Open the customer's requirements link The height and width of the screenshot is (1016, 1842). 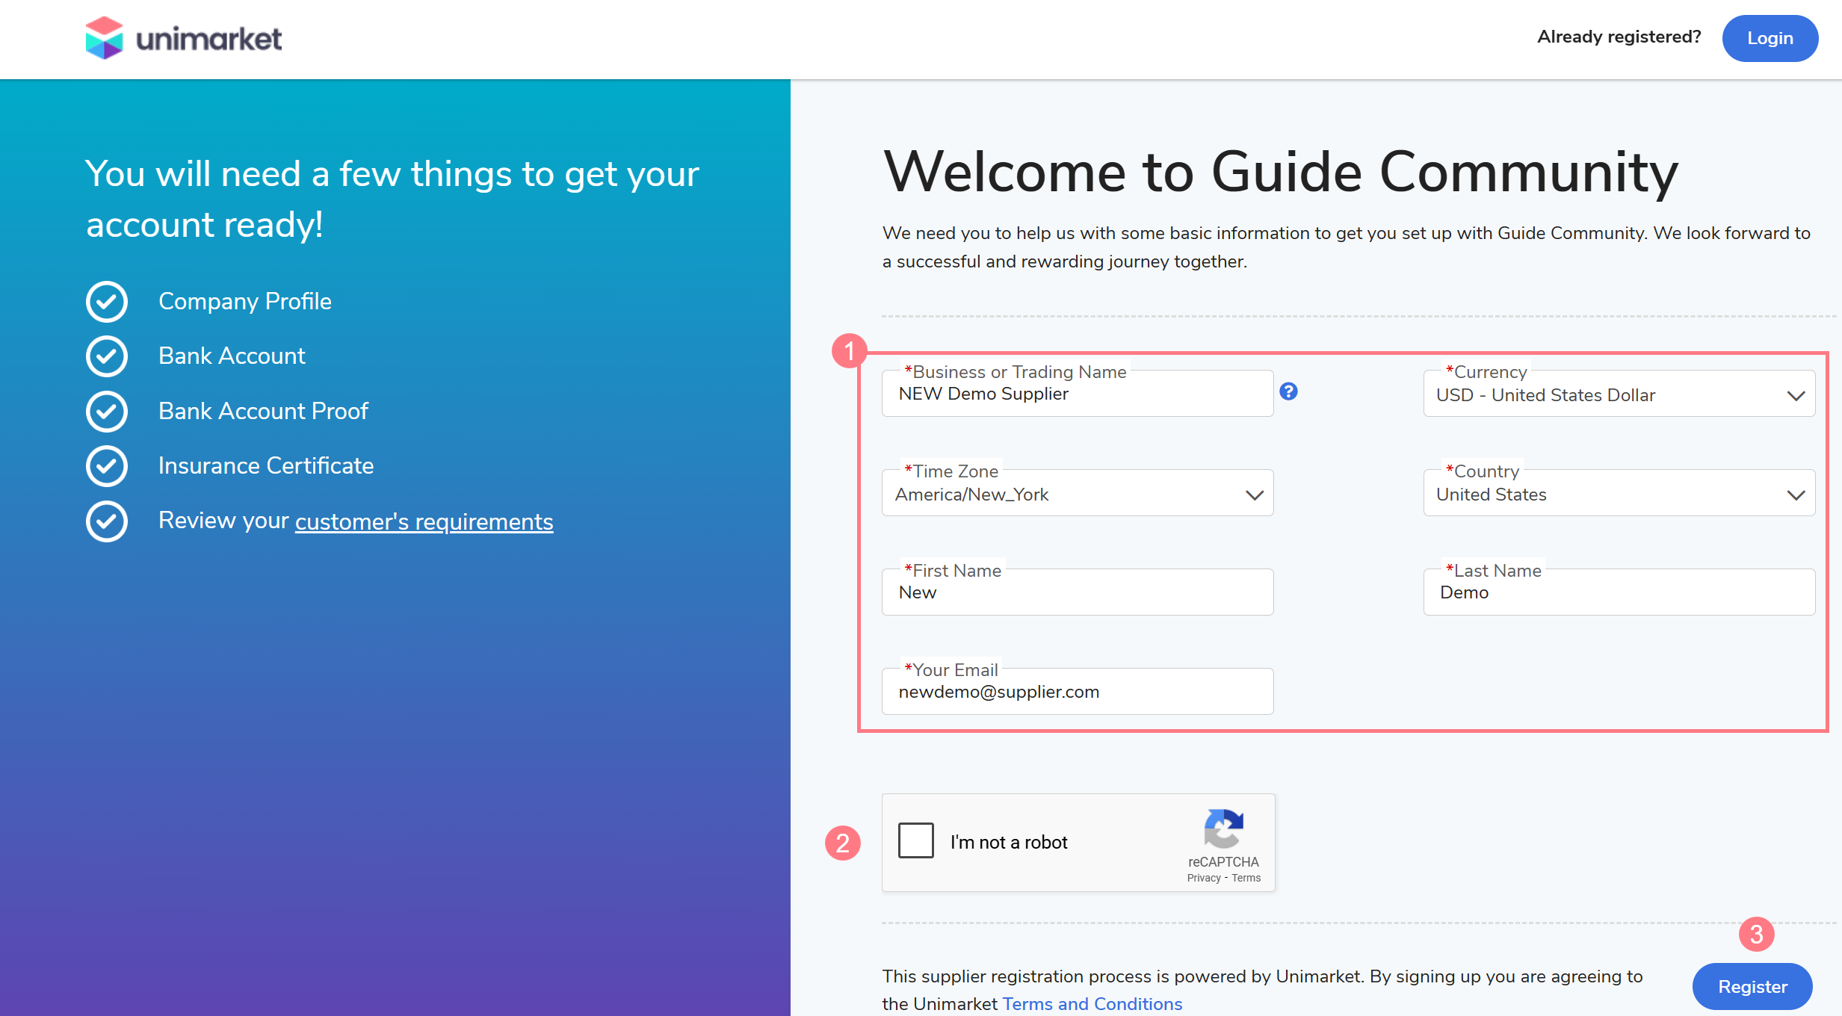point(424,521)
